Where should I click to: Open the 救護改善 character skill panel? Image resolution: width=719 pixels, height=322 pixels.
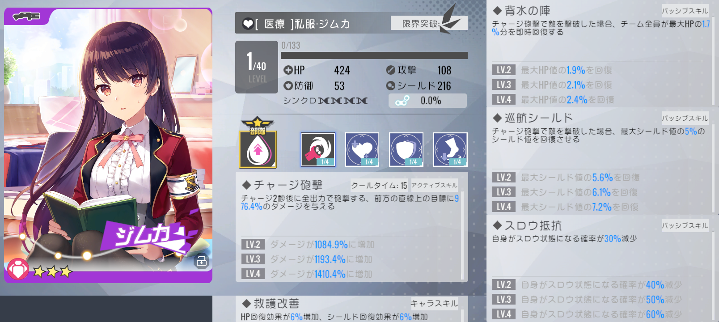pos(350,309)
